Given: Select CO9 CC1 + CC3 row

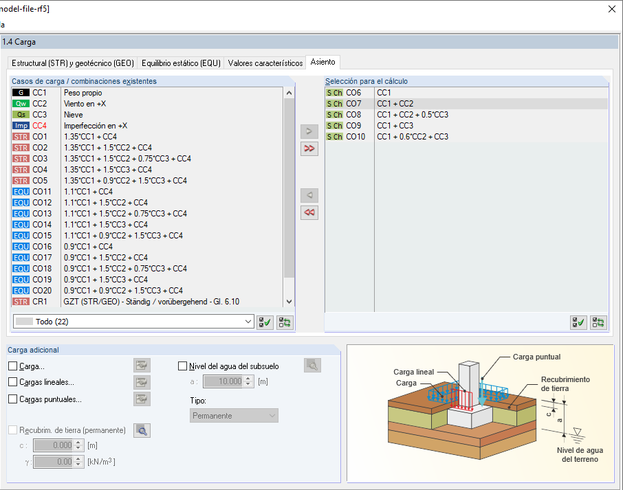Looking at the screenshot, I should [466, 126].
